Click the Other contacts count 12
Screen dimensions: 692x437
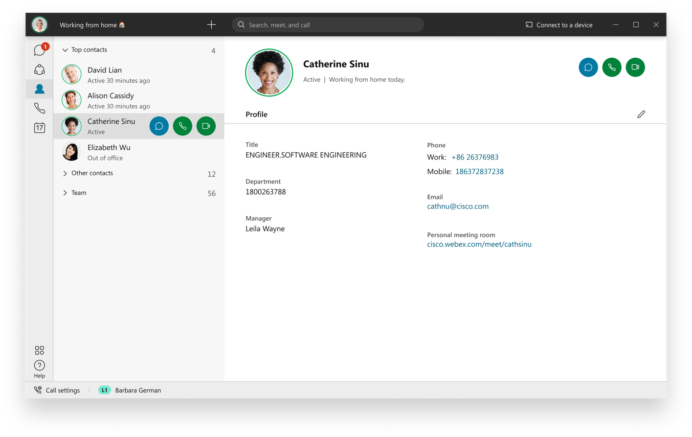(211, 174)
